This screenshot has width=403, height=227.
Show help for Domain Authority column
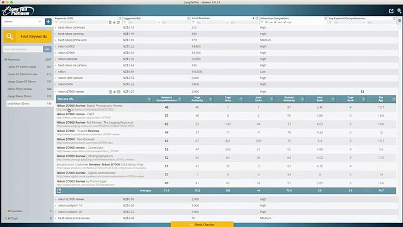point(302,99)
